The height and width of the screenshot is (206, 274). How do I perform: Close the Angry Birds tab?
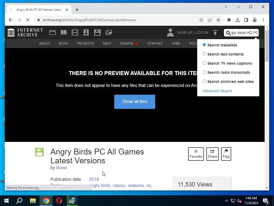(67, 10)
